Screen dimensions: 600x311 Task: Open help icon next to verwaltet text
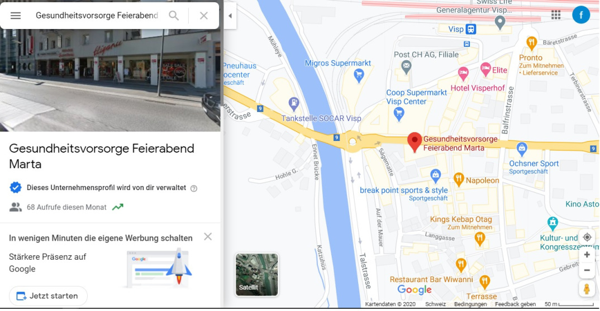[194, 188]
